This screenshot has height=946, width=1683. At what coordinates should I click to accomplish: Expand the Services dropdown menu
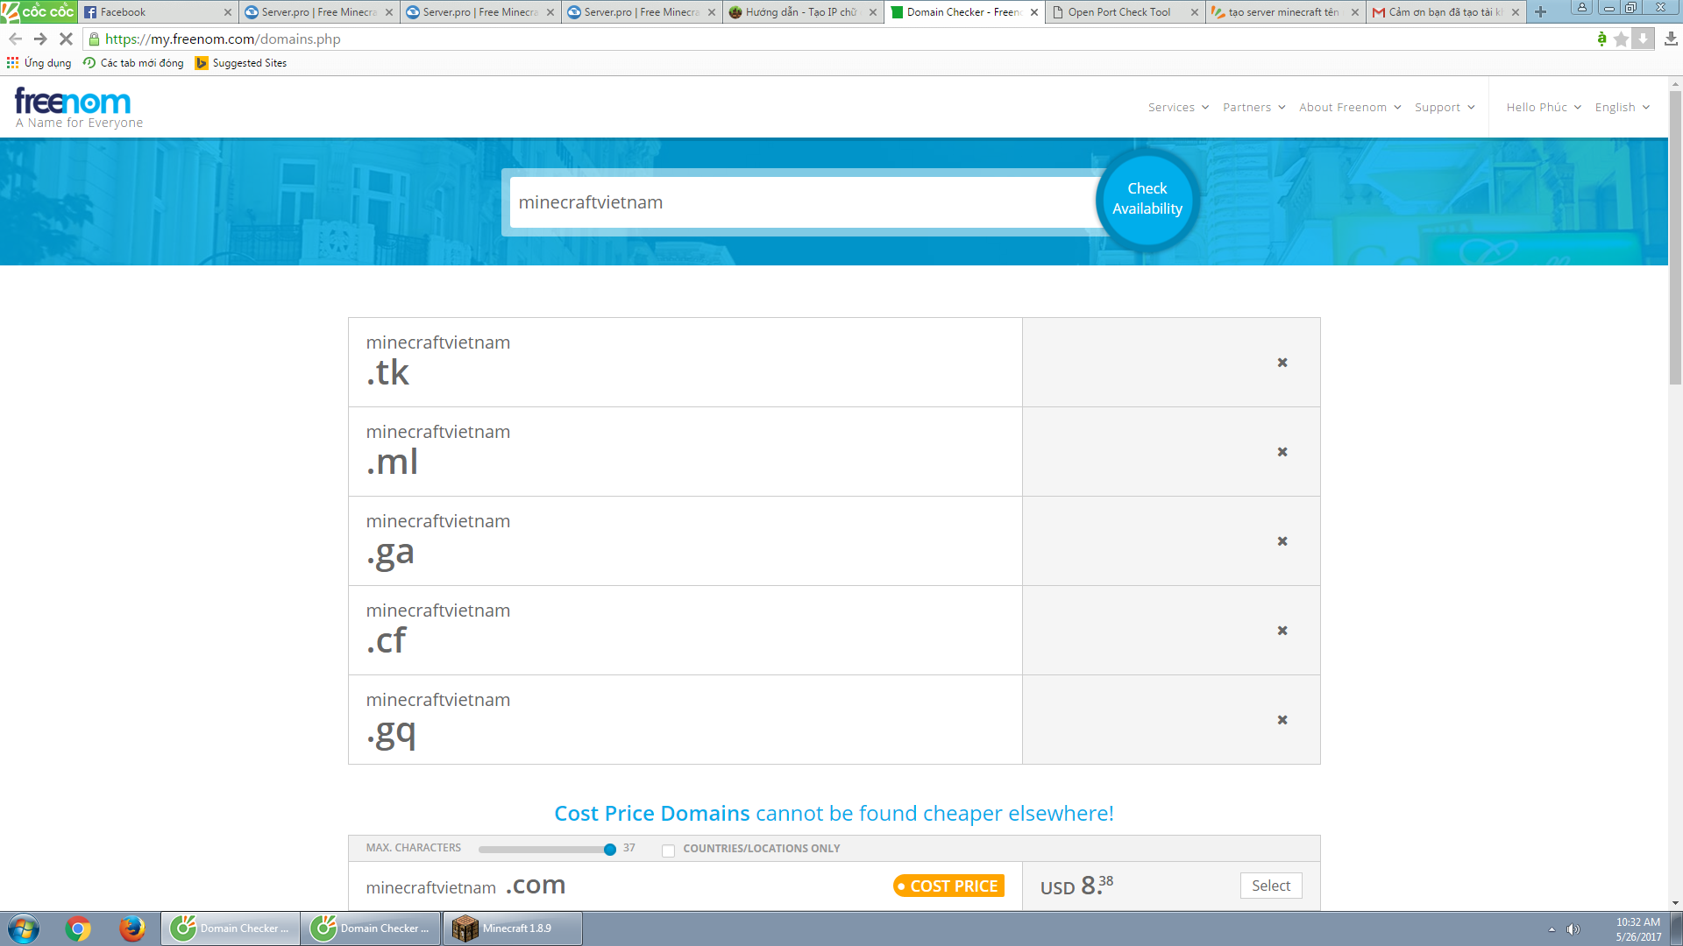tap(1178, 107)
